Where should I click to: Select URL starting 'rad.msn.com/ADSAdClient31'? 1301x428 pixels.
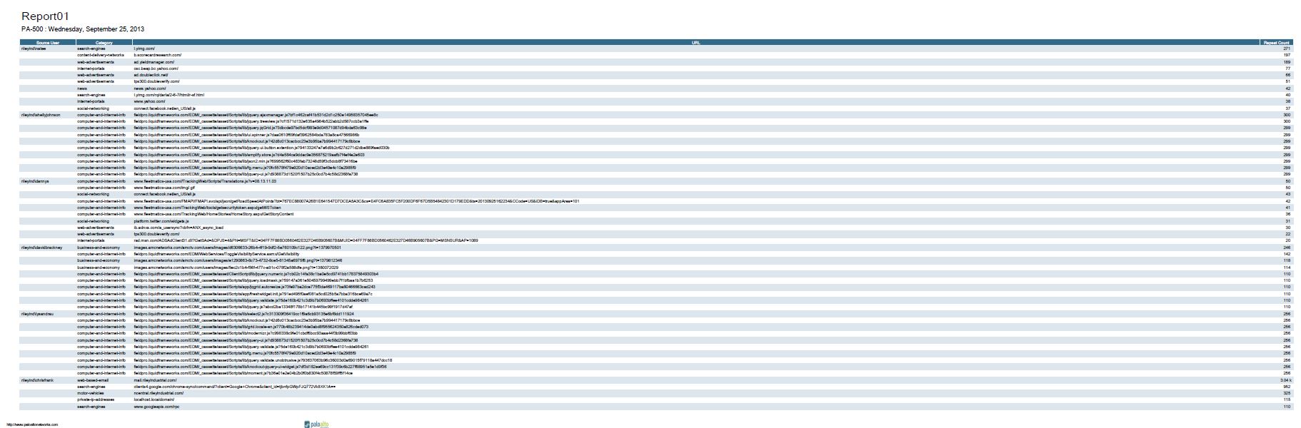(x=306, y=240)
